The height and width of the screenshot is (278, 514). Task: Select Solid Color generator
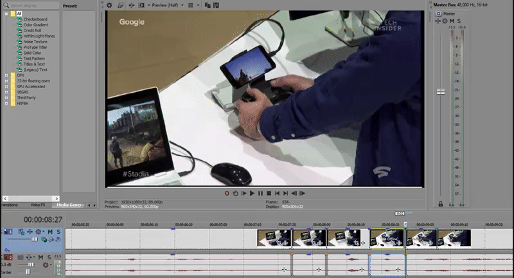click(x=32, y=53)
